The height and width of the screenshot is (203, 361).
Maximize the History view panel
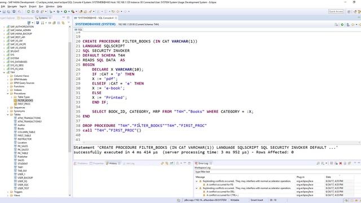point(190,163)
